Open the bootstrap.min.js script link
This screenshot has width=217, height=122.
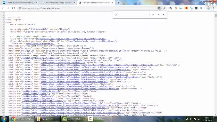pyautogui.click(x=71, y=105)
